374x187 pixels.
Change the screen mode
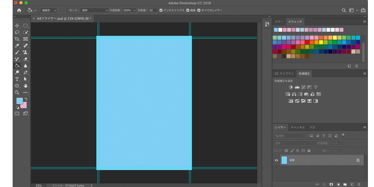click(25, 114)
